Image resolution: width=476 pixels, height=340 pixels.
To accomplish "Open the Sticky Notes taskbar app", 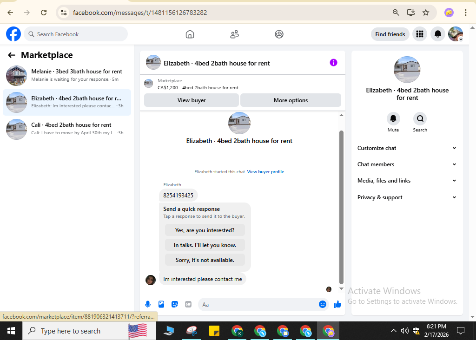I will coord(214,331).
